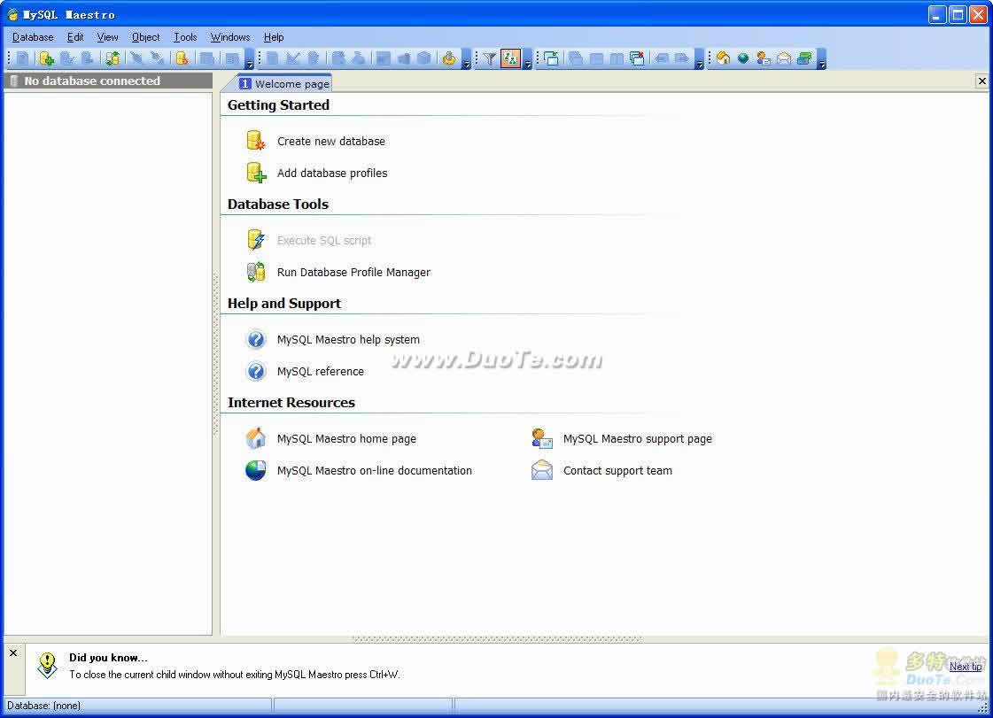The width and height of the screenshot is (993, 718).
Task: Open MySQL Maestro help system link
Action: [348, 339]
